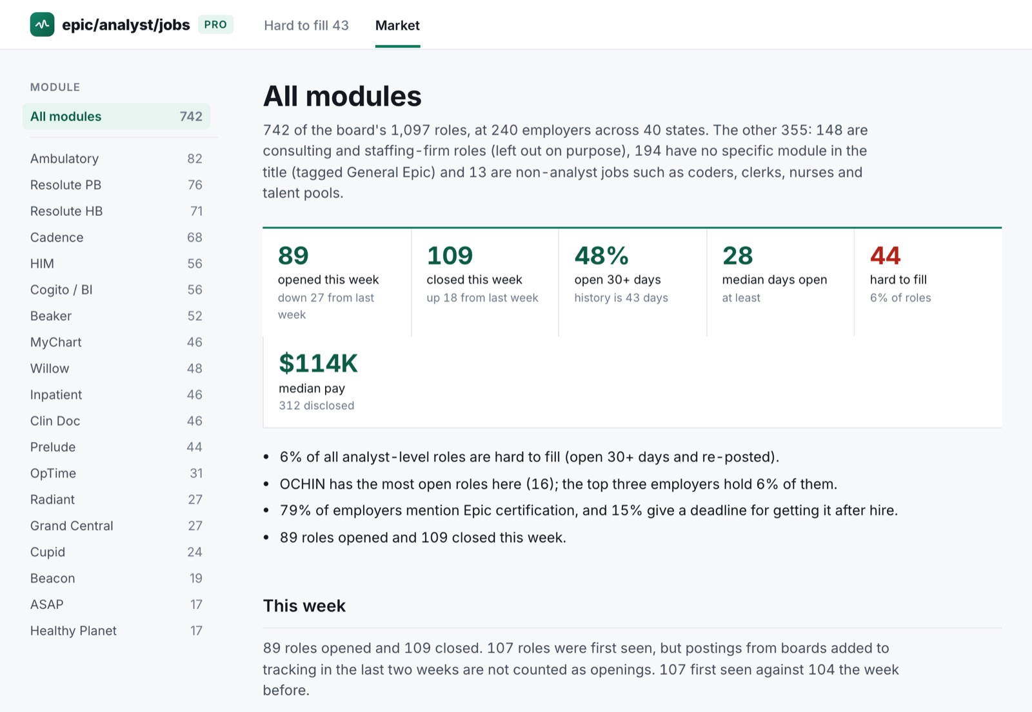Click the epic/analyst/jobs logo icon
The image size is (1032, 712).
coord(42,24)
